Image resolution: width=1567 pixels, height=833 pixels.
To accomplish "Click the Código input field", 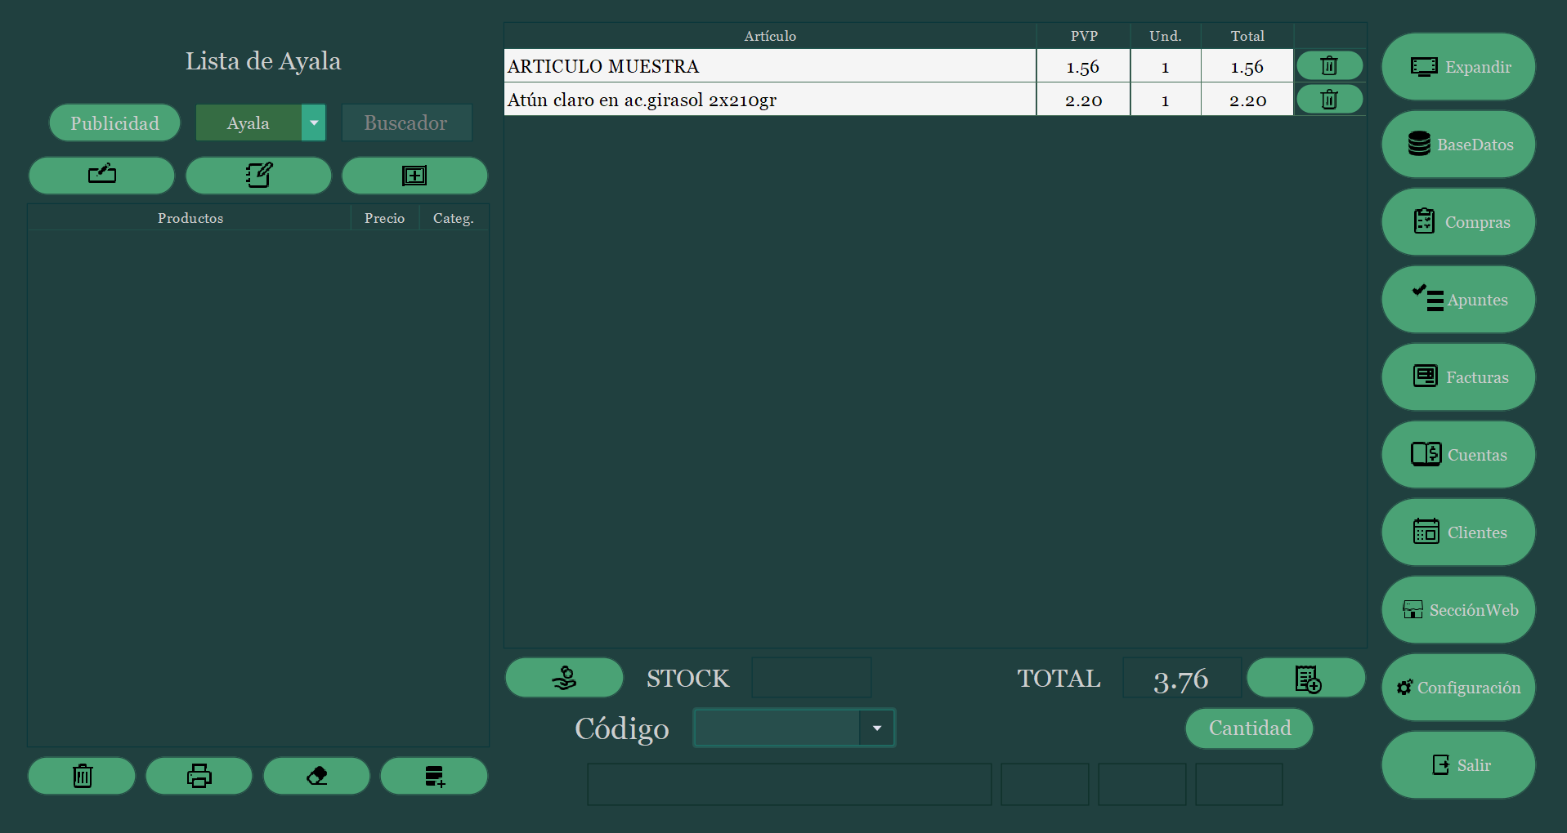I will pos(777,728).
